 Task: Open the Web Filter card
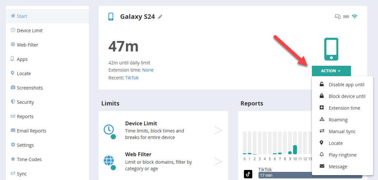coord(163,161)
